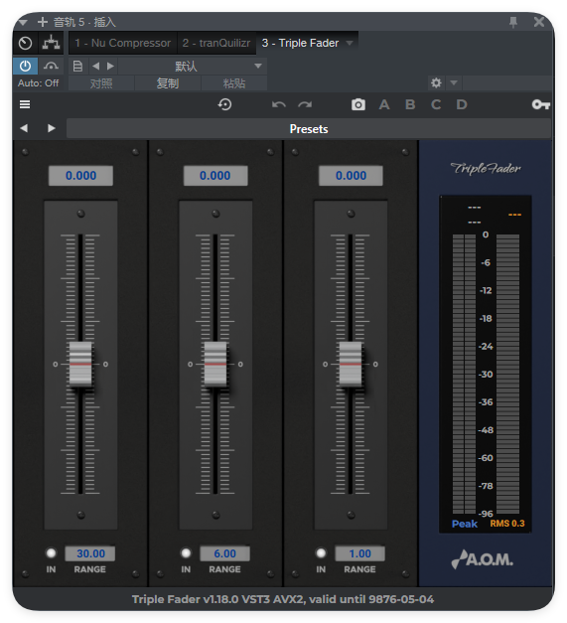Click the sidechain curve icon
The image size is (567, 623).
pyautogui.click(x=51, y=66)
